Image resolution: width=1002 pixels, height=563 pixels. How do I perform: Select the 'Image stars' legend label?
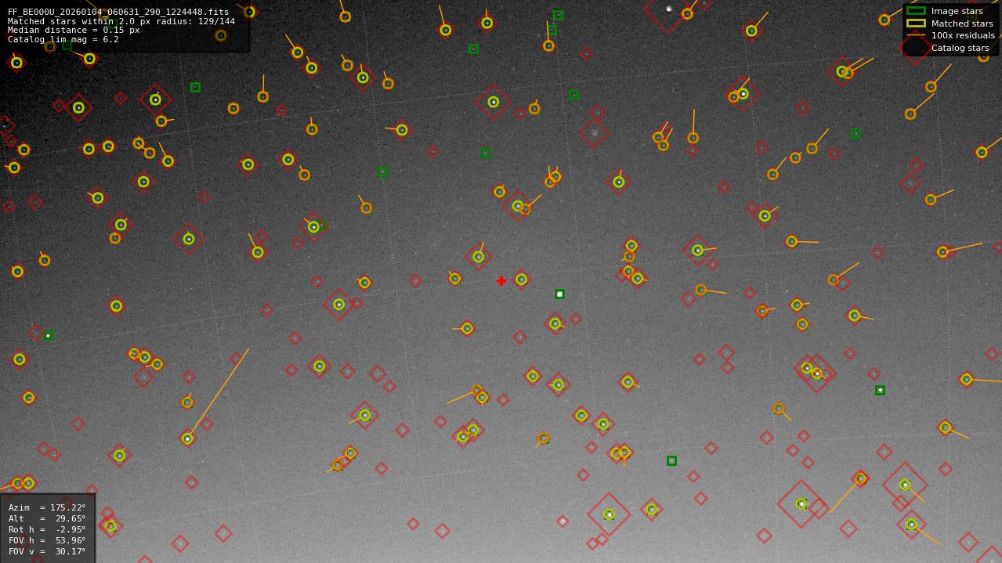click(957, 11)
